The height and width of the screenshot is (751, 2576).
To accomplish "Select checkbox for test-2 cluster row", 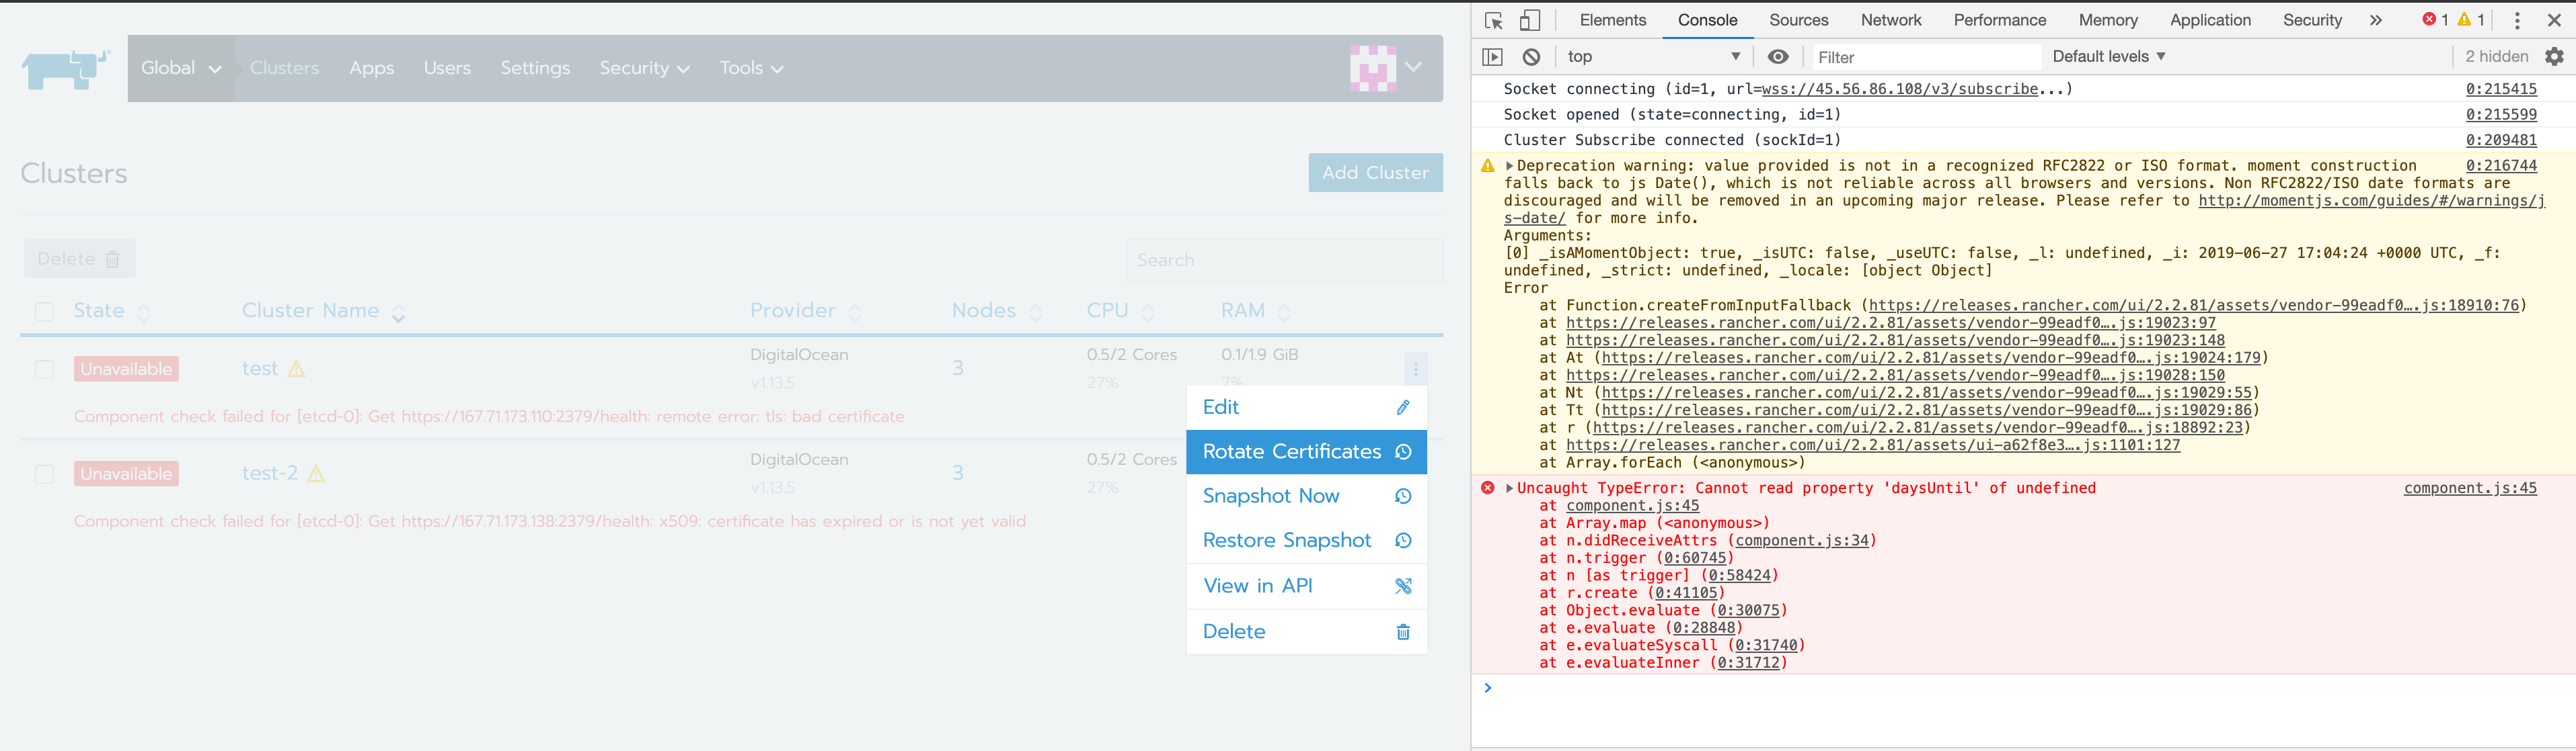I will (x=44, y=474).
